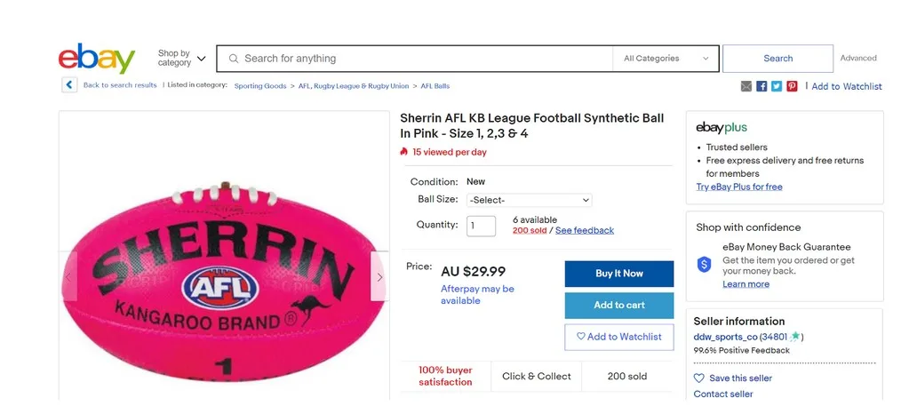Image resolution: width=917 pixels, height=406 pixels.
Task: Click Add to cart button
Action: 618,306
